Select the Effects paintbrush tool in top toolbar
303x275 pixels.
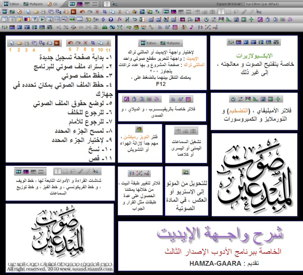(x=244, y=12)
